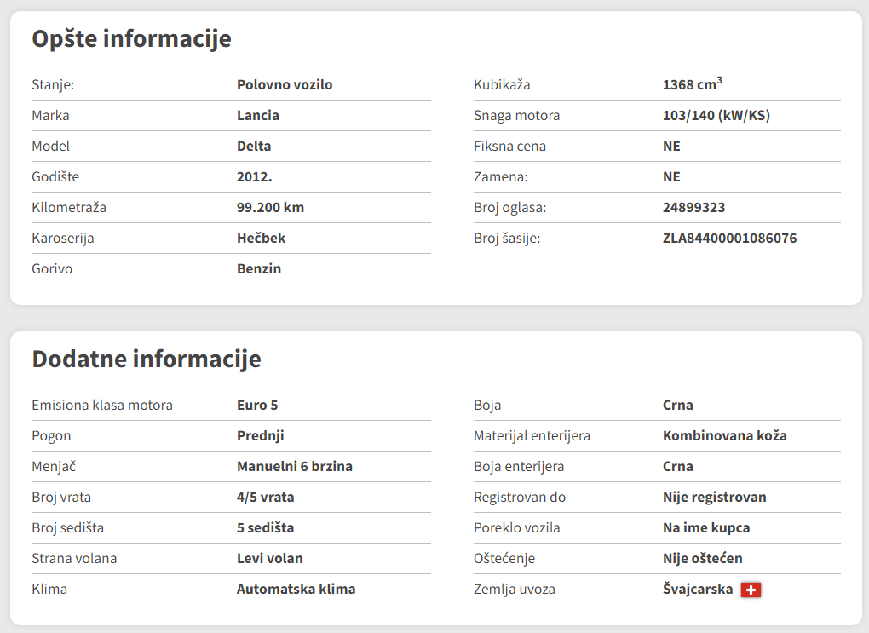Select the 'Polovno vozilo' value
Screen dimensions: 869x633
[285, 85]
